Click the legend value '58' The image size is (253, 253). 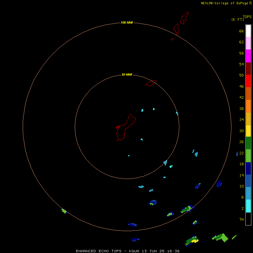click(x=241, y=53)
